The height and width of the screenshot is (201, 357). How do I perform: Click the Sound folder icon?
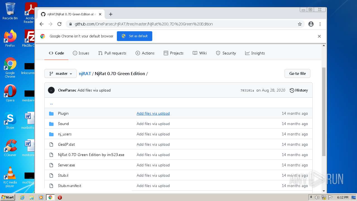click(51, 124)
